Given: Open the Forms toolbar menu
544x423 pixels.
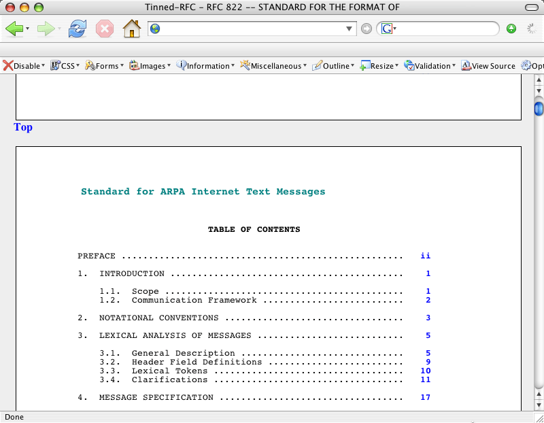Looking at the screenshot, I should (105, 65).
